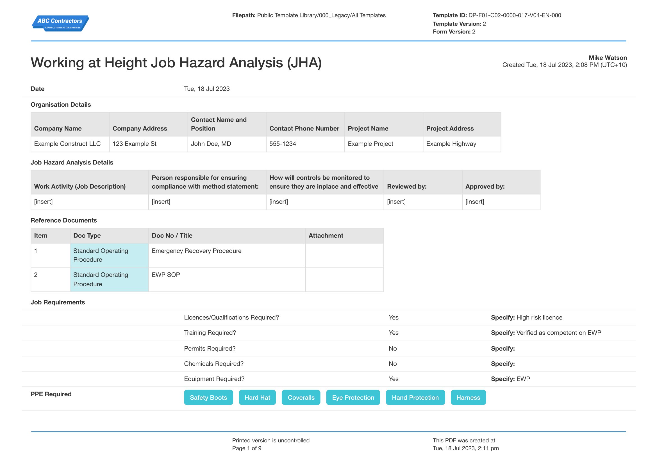Click Emergency Recovery Procedure title
This screenshot has height=464, width=657.
197,251
